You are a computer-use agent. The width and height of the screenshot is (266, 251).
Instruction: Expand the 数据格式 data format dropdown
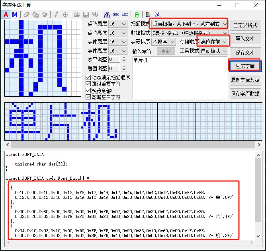(x=190, y=33)
